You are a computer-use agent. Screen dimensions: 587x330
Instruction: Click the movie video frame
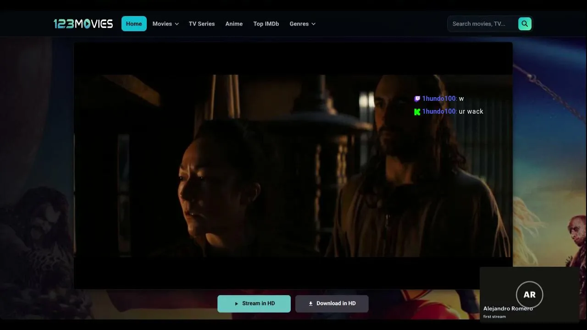[293, 166]
